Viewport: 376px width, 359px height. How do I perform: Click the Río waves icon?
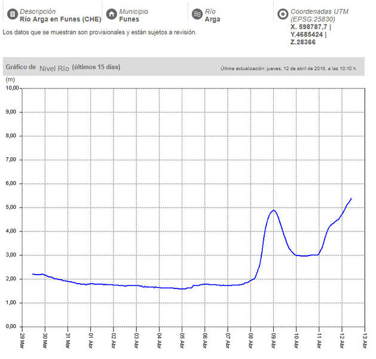point(196,14)
